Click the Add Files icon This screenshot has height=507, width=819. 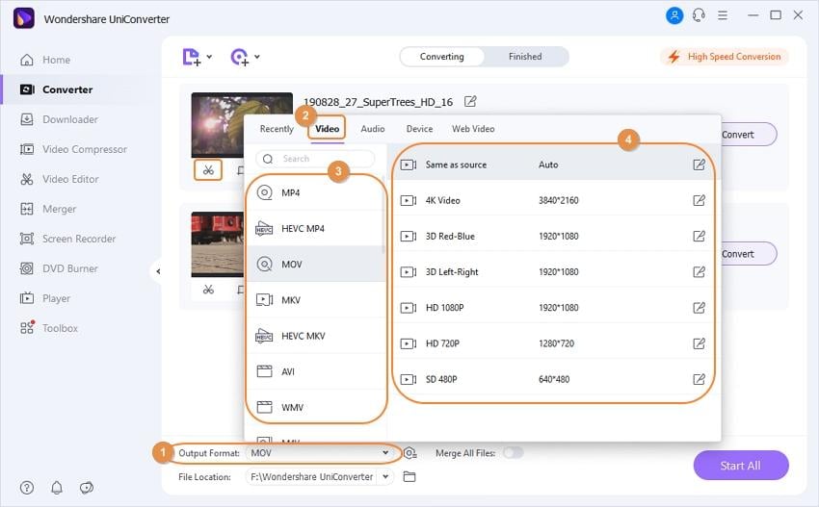tap(191, 57)
